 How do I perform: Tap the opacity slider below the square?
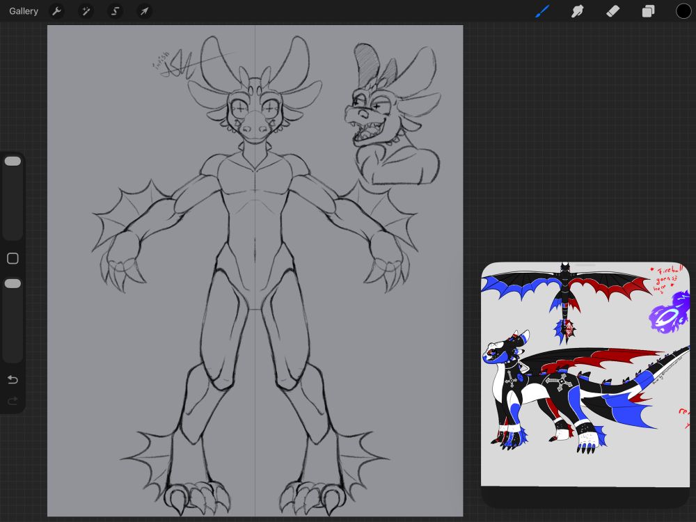point(13,283)
